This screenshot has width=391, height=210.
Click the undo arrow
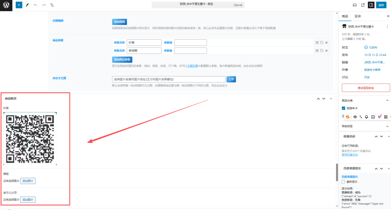pos(36,5)
